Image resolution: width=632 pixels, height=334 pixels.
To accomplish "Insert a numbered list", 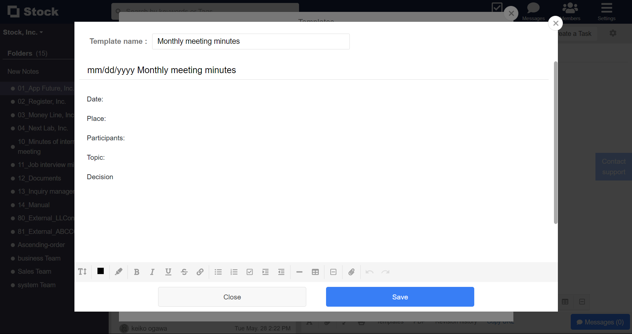I will coord(234,272).
